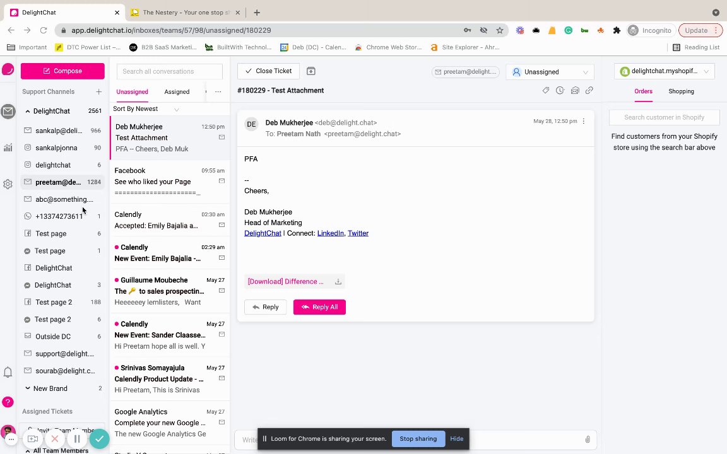Click the archive icon next to Close Ticket

[311, 71]
